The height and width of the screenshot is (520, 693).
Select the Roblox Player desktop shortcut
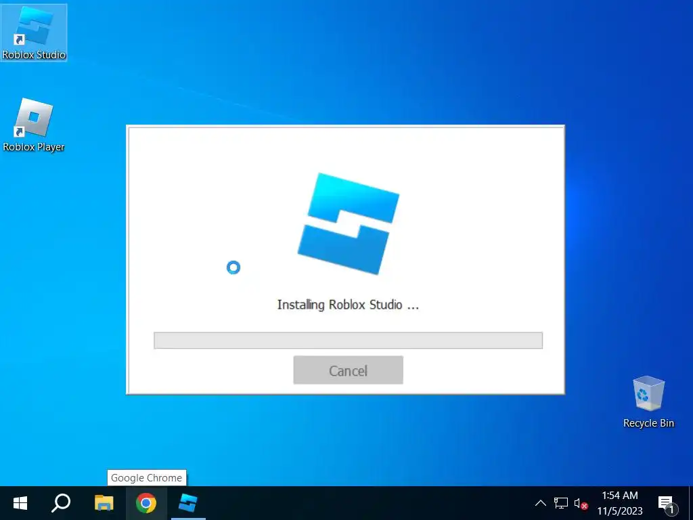(34, 125)
